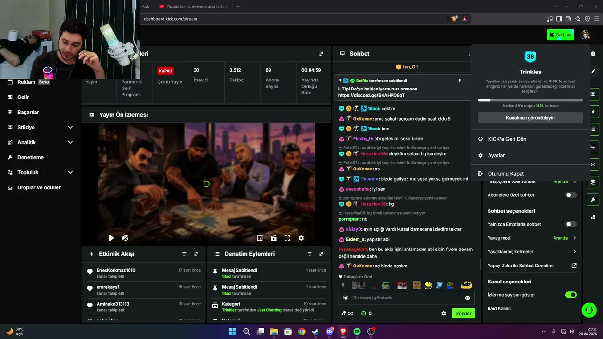The image size is (603, 339).
Task: Toggle the slashed icon beside preview play
Action: point(125,238)
